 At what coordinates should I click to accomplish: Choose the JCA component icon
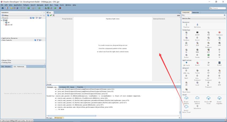click(219, 76)
